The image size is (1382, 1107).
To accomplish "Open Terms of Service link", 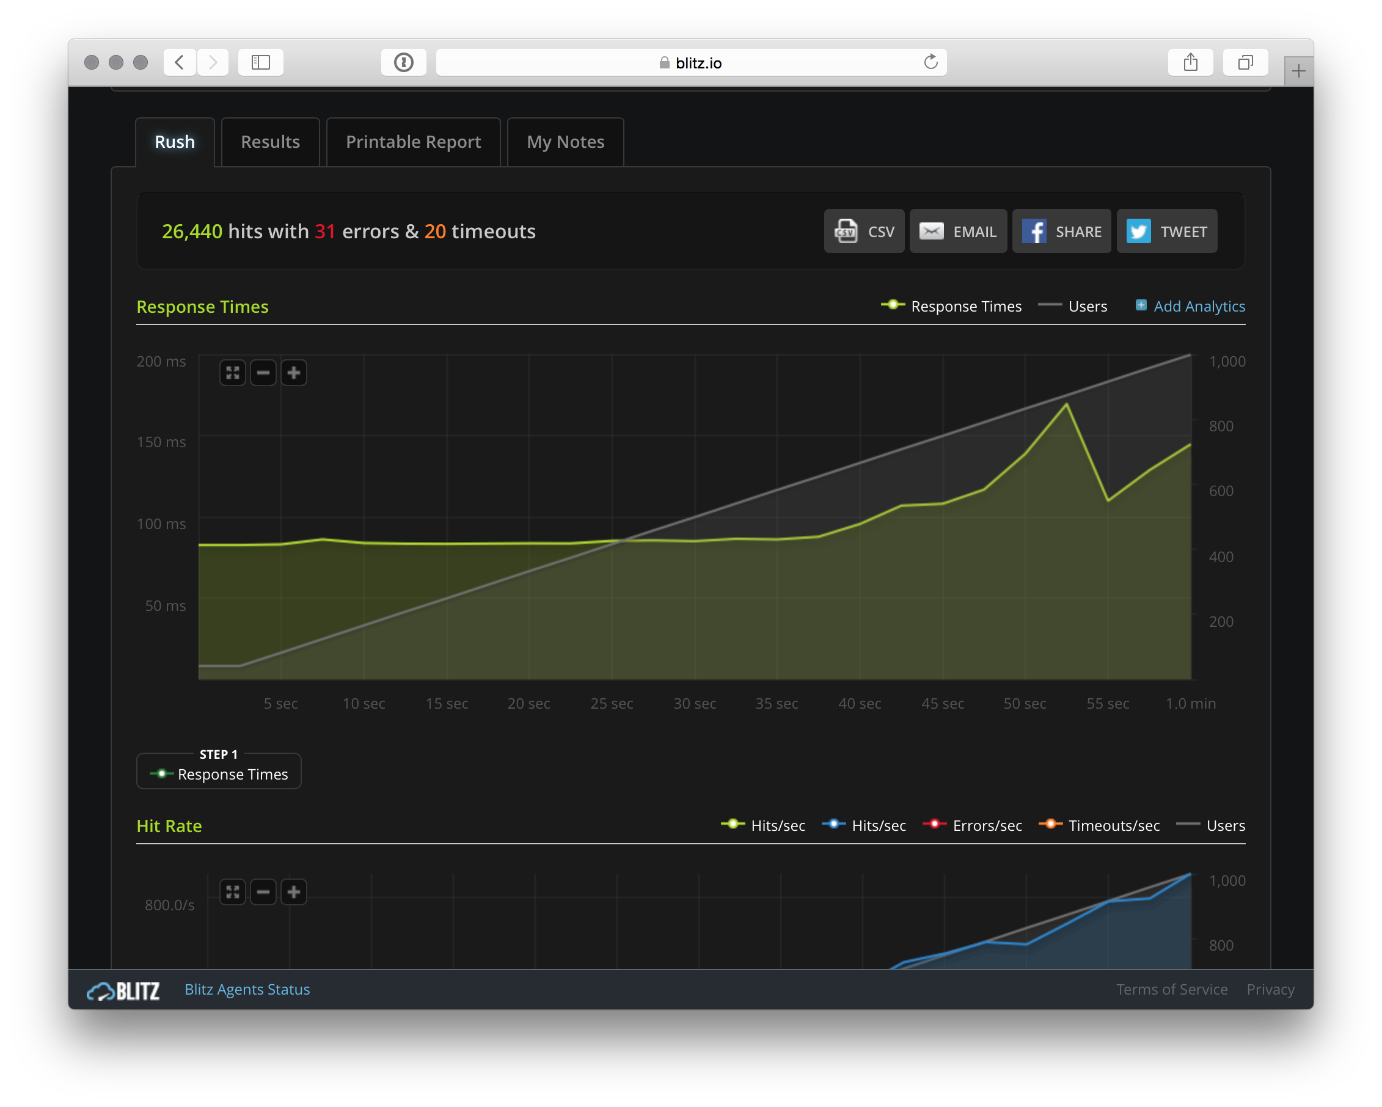I will click(x=1172, y=990).
